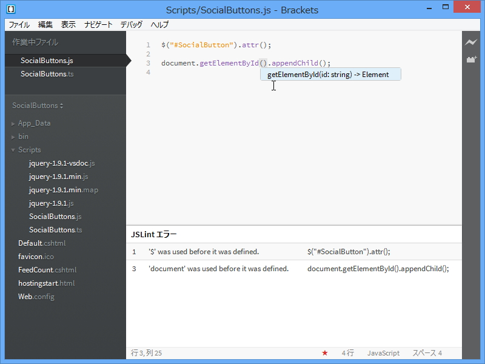Click the '$' was used before defined error row

point(294,252)
